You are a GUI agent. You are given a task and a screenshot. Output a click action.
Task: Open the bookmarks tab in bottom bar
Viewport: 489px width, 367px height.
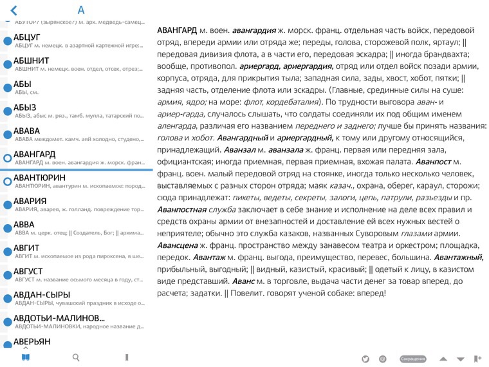click(127, 357)
